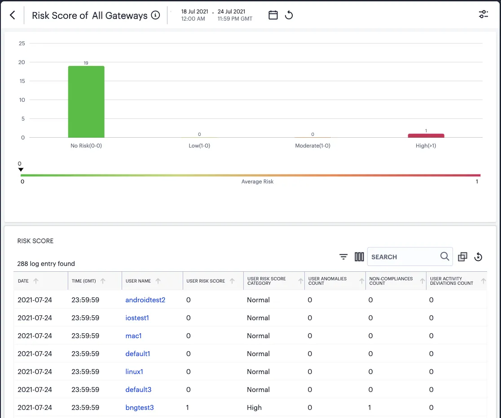501x418 pixels.
Task: Open the display settings sliders icon
Action: pos(483,14)
